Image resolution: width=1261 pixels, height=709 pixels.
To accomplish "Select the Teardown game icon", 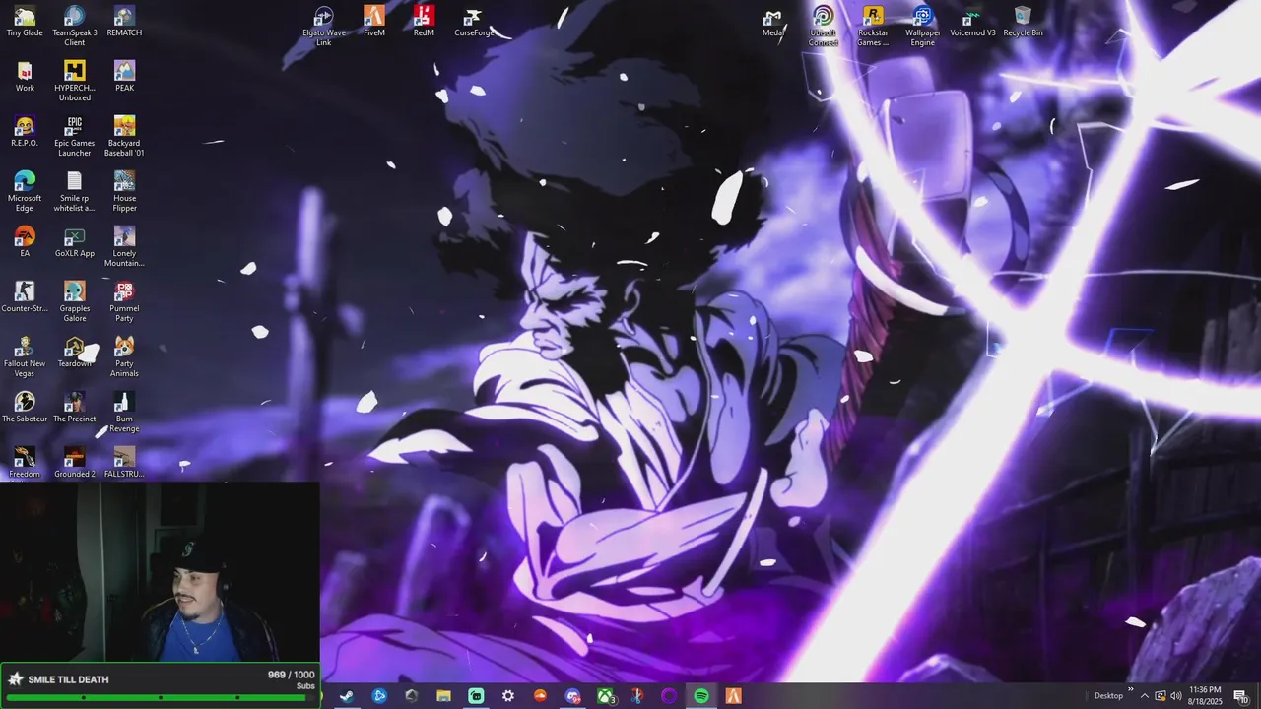I will [75, 353].
